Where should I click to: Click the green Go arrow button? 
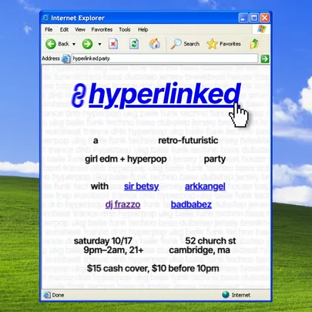(265, 59)
